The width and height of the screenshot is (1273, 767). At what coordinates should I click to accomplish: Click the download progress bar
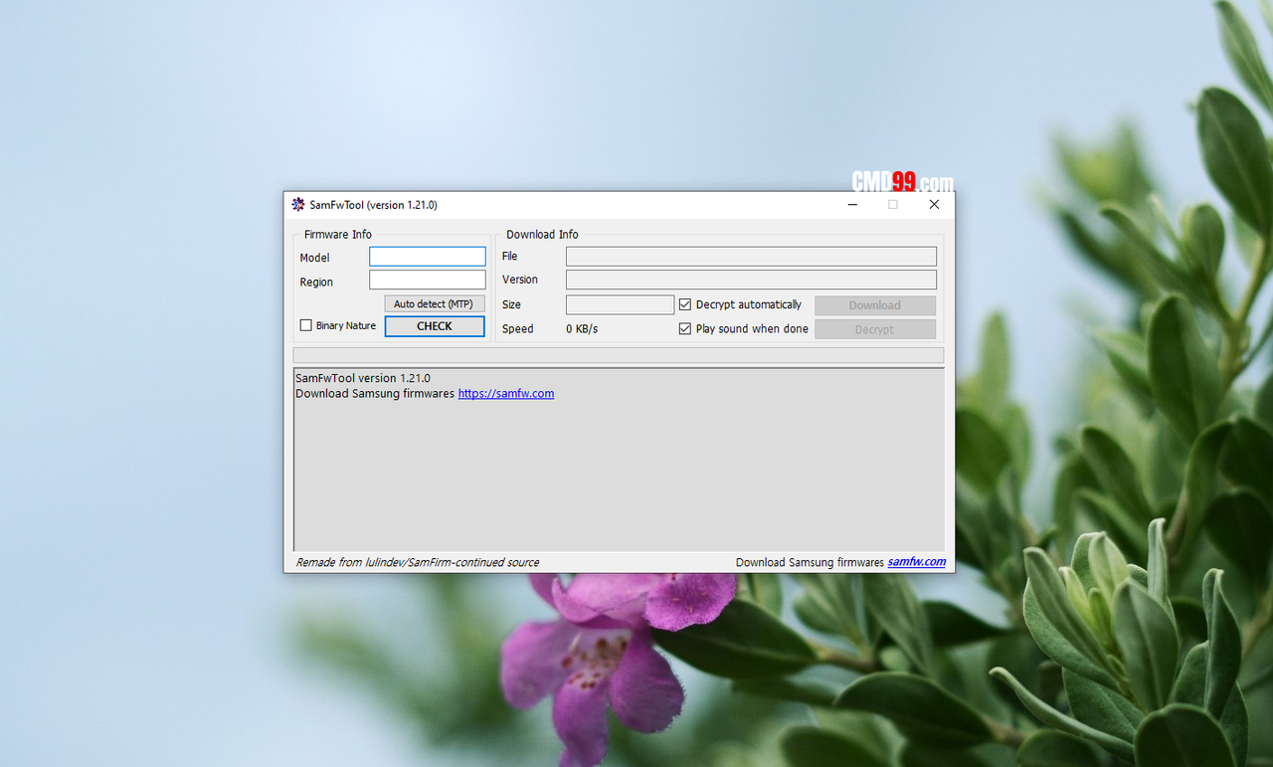pyautogui.click(x=619, y=355)
